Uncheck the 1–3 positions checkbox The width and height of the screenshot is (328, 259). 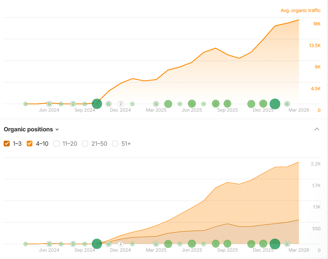[x=7, y=144]
